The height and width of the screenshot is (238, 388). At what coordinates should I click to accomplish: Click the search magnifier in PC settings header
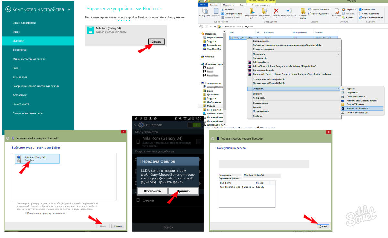(x=69, y=9)
